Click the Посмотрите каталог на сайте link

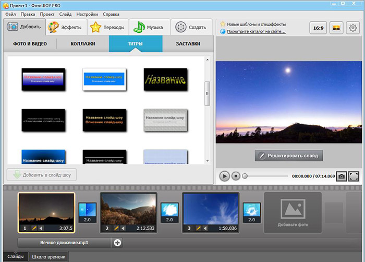pyautogui.click(x=257, y=31)
